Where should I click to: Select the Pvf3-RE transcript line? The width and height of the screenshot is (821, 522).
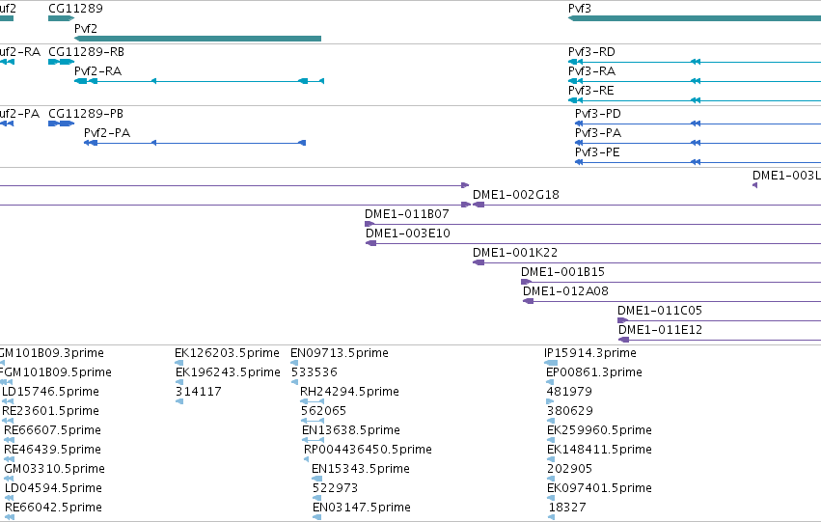tap(695, 100)
